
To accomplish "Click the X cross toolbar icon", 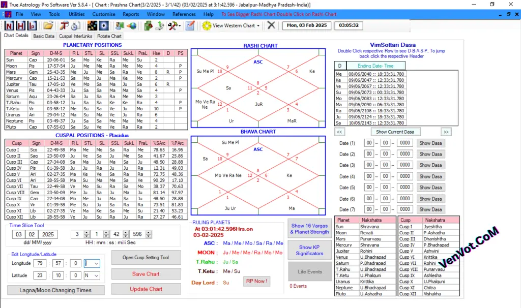I will pyautogui.click(x=271, y=25).
